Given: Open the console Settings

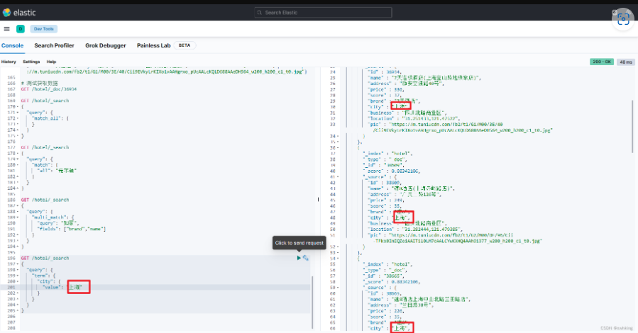Looking at the screenshot, I should (x=31, y=62).
